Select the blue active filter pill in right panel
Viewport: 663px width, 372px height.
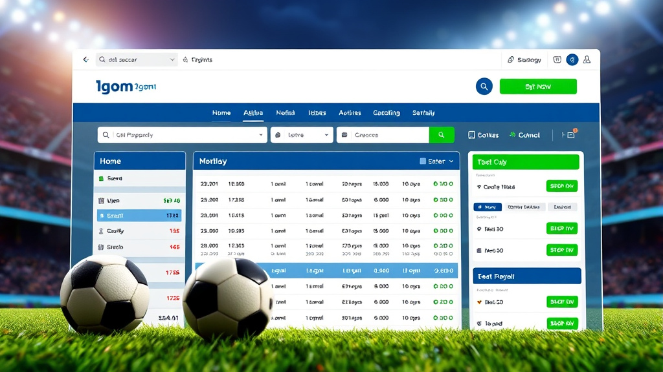click(487, 207)
